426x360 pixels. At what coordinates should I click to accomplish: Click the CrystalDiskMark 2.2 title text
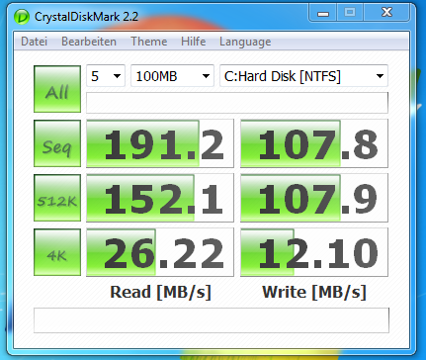click(x=86, y=17)
